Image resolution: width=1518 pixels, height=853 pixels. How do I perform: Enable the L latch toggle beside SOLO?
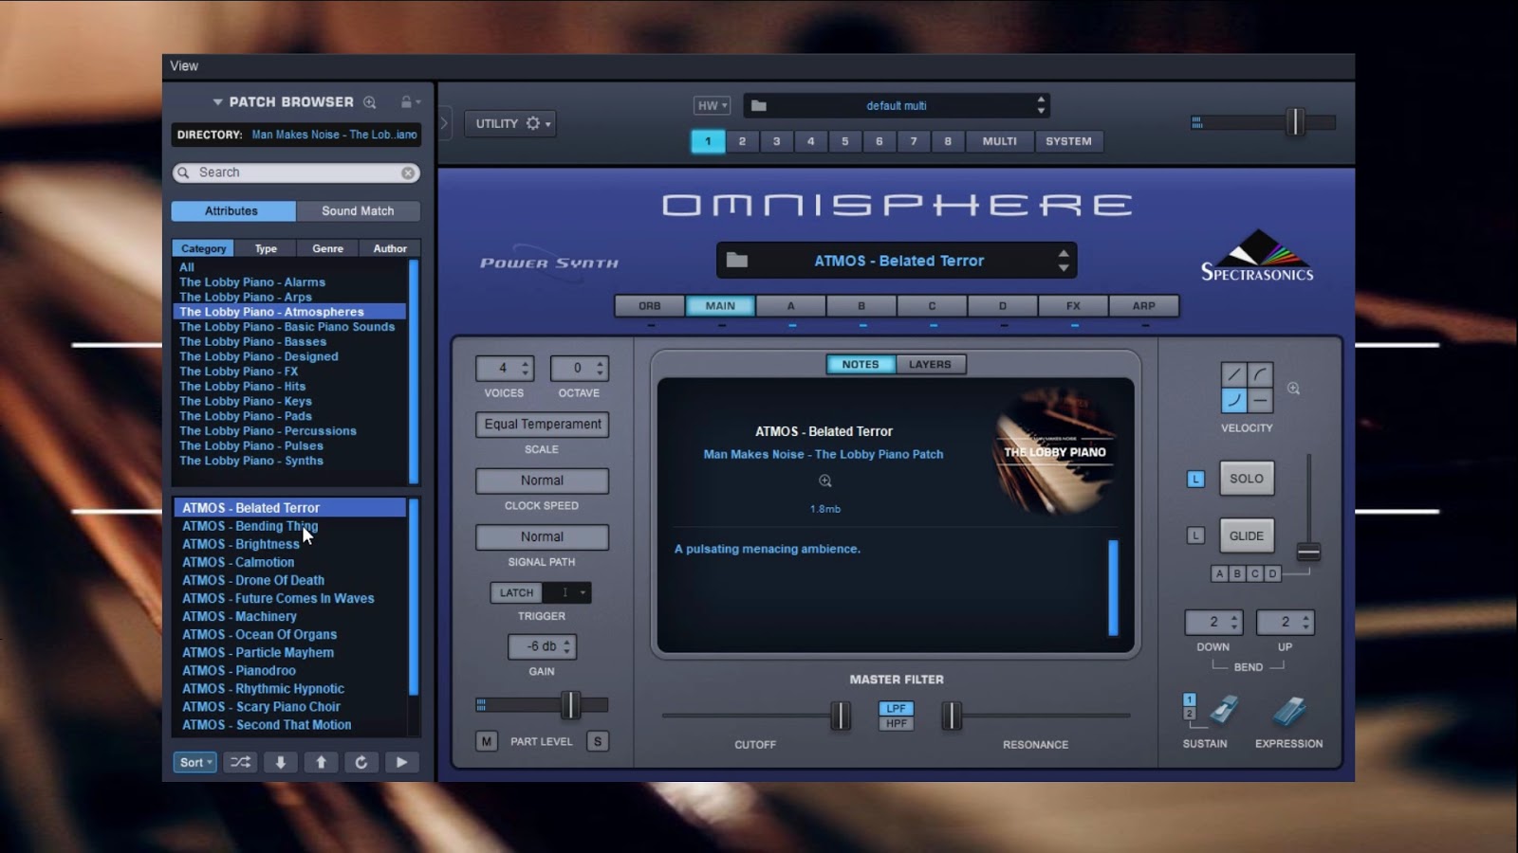coord(1197,479)
